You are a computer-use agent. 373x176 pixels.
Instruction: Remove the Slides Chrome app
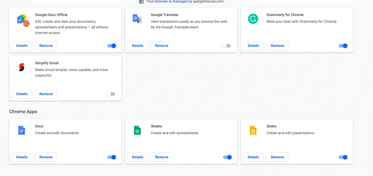point(277,157)
